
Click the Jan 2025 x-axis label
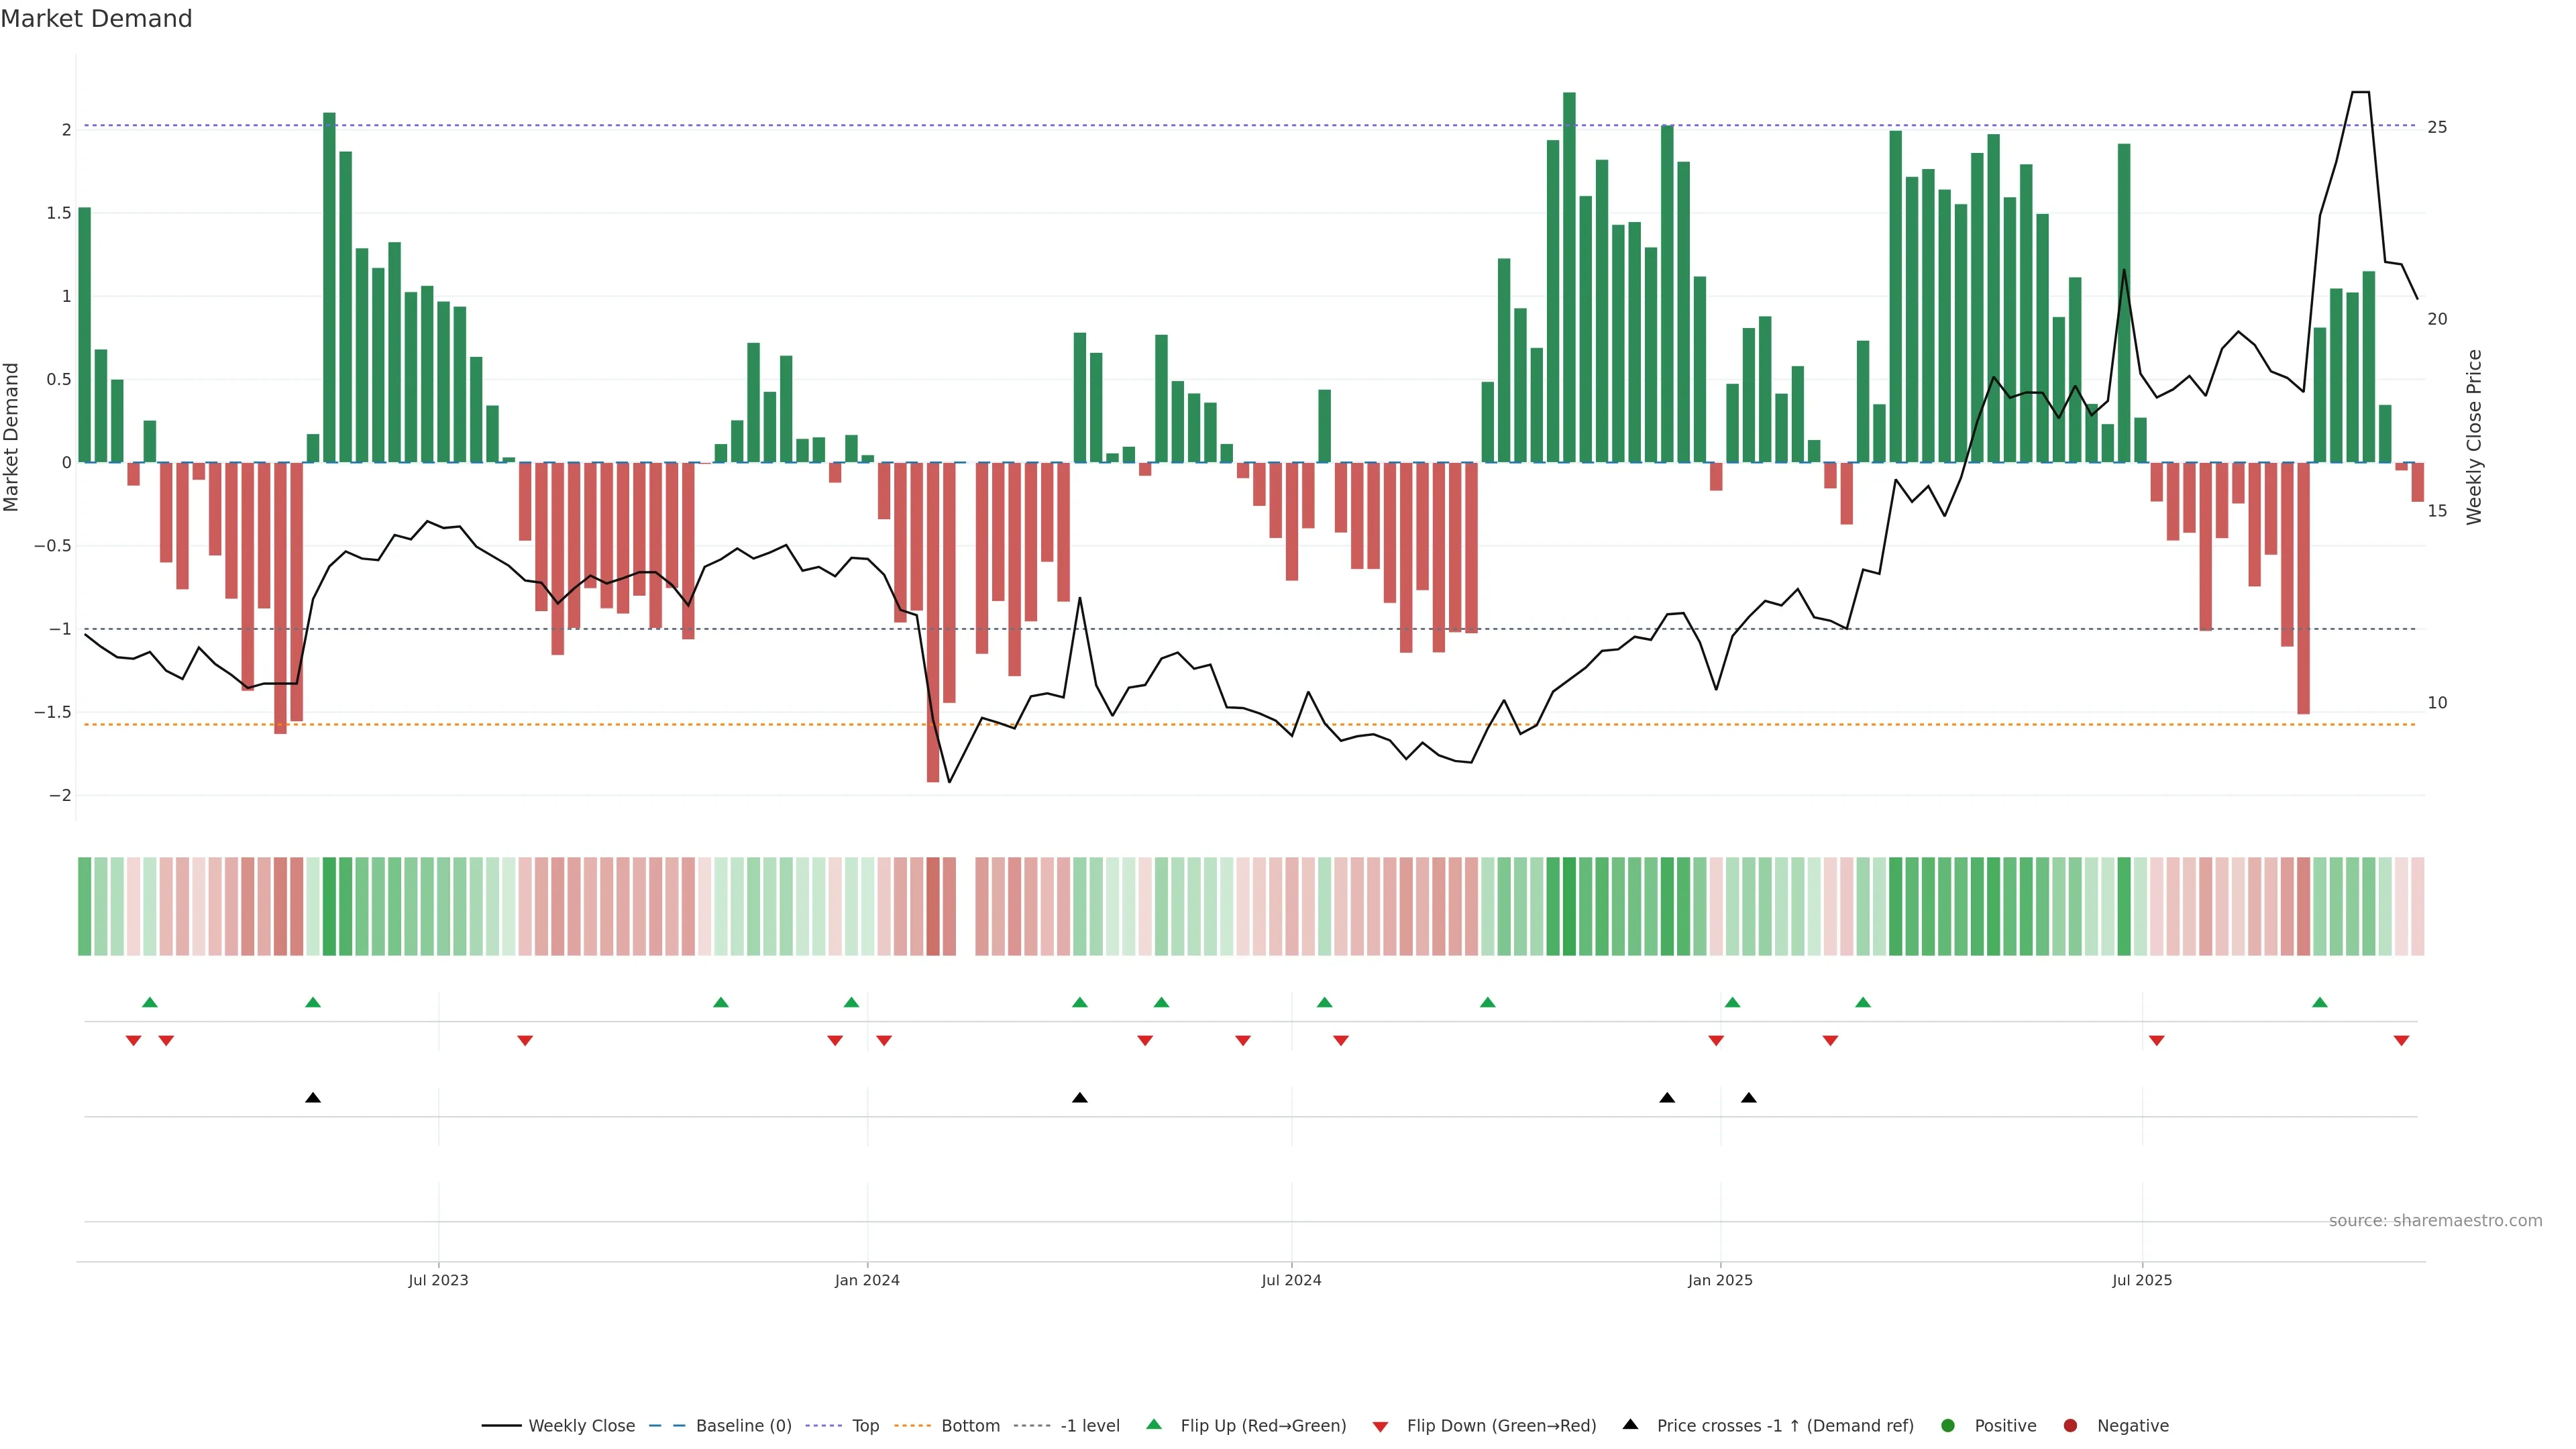(x=1720, y=1280)
